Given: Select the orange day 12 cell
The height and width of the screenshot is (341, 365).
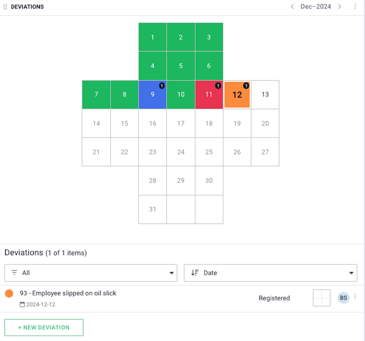Looking at the screenshot, I should [237, 95].
